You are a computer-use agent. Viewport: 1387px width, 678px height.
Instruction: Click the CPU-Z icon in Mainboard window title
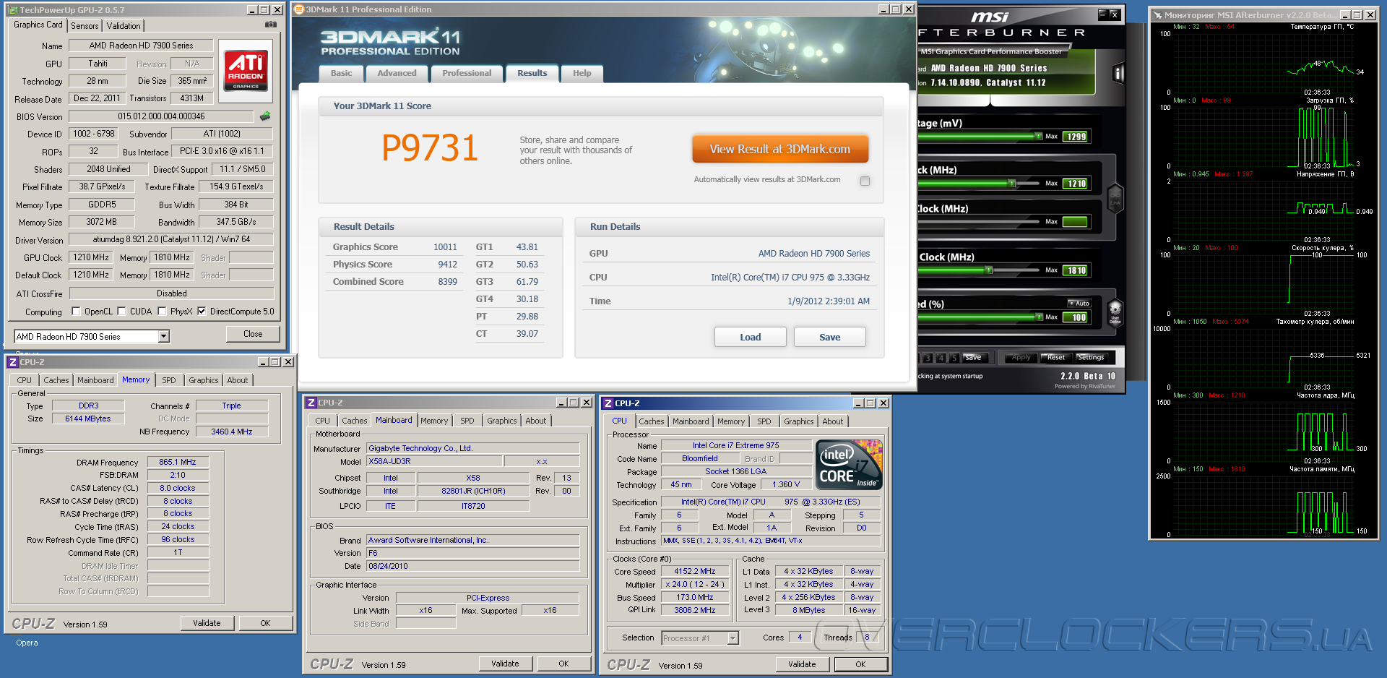(x=311, y=403)
